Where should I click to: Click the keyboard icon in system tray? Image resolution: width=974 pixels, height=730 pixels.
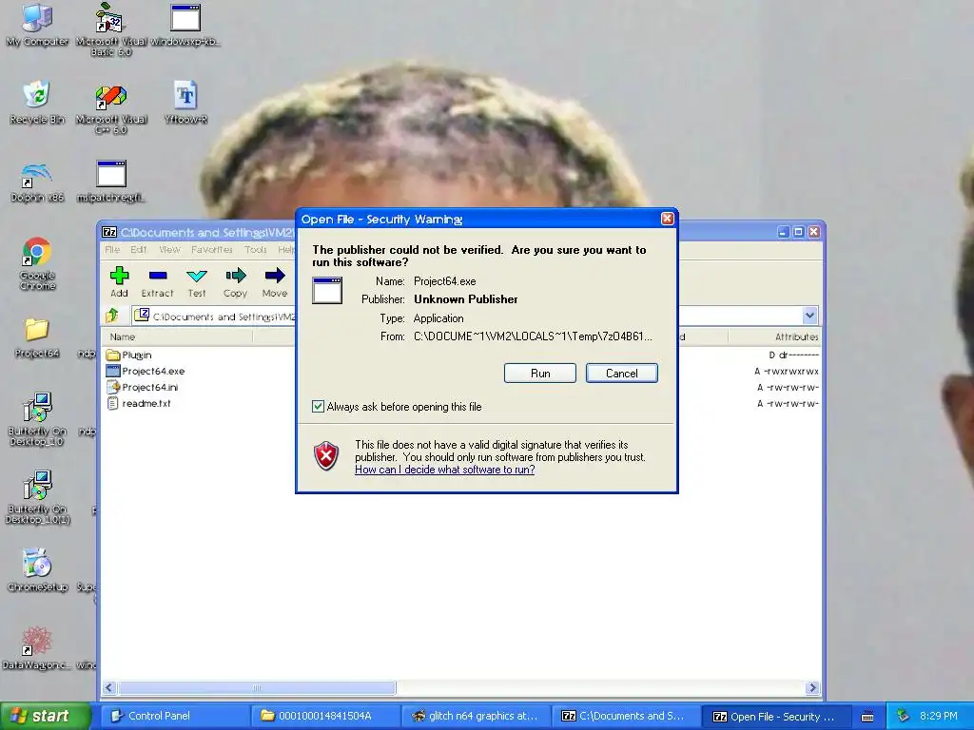pos(867,717)
